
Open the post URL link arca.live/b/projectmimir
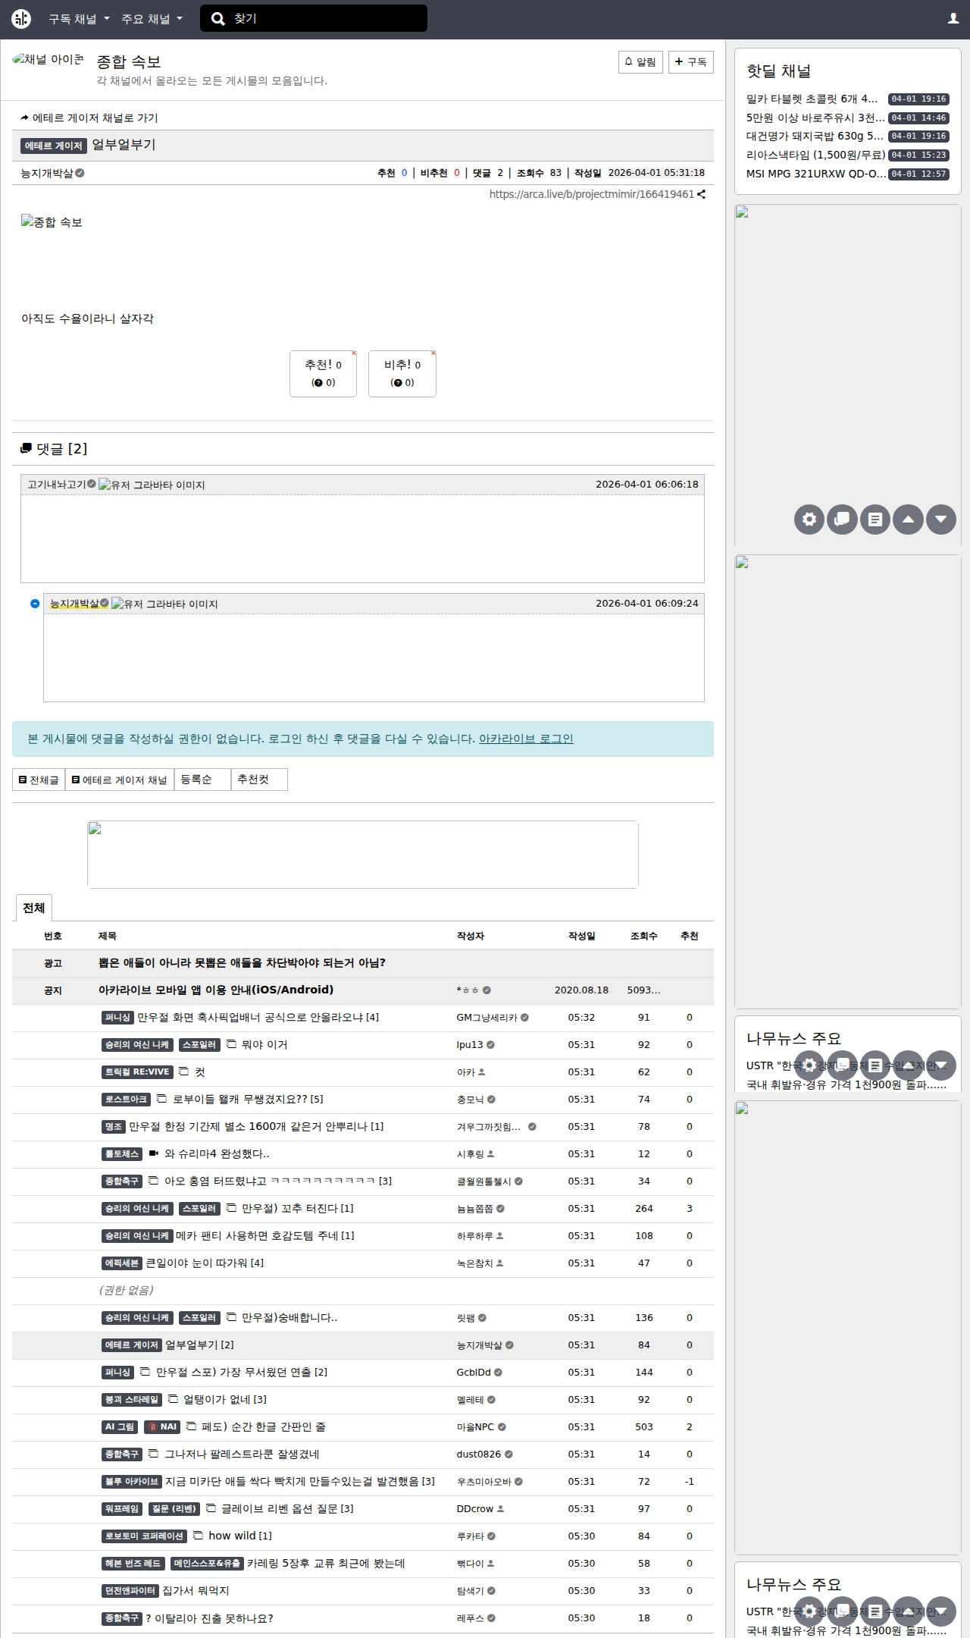tap(592, 194)
